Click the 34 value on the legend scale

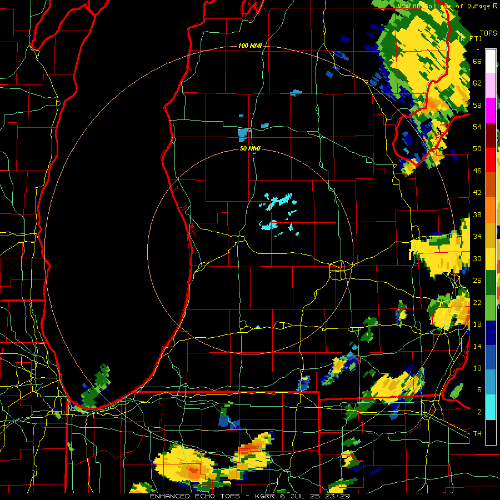coord(477,237)
